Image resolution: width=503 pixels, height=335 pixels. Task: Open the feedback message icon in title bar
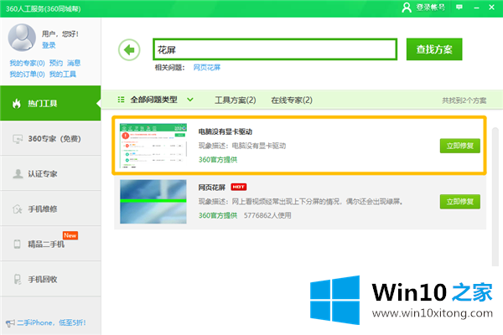tap(459, 7)
